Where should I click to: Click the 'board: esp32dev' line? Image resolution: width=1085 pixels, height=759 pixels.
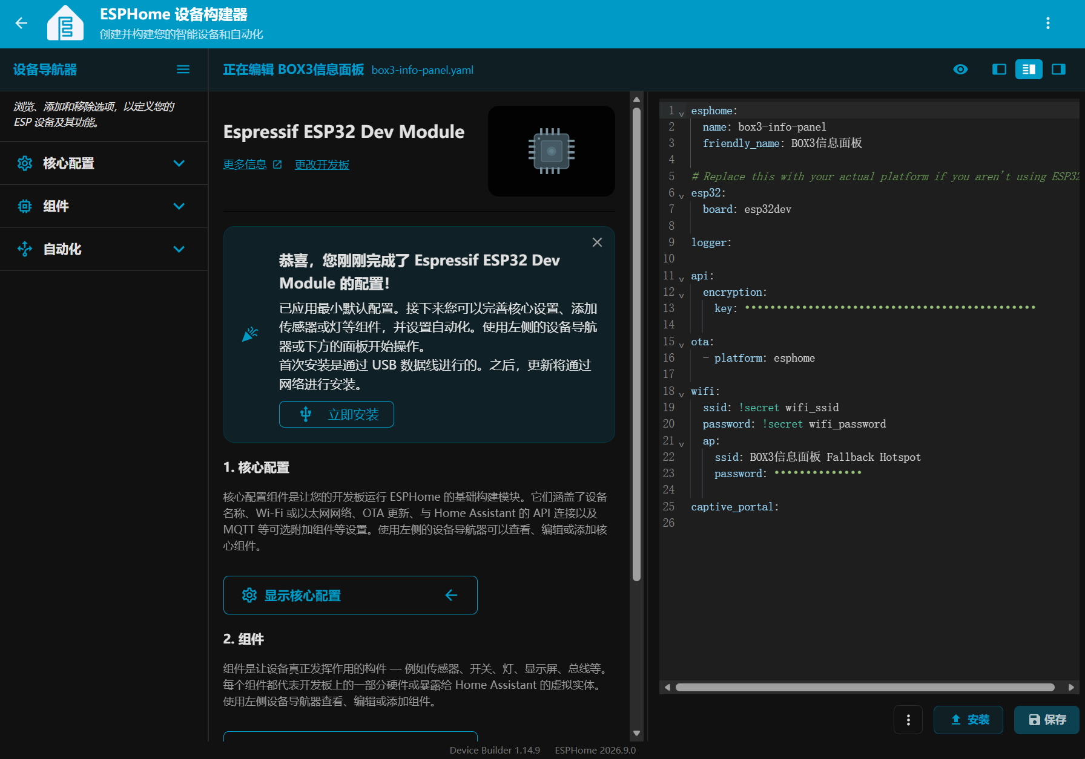(747, 209)
